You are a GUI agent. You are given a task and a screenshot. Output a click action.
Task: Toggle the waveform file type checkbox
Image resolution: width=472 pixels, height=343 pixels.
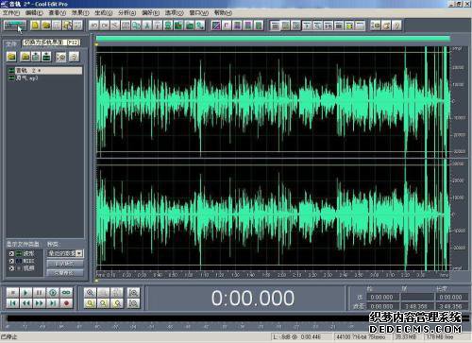[11, 253]
